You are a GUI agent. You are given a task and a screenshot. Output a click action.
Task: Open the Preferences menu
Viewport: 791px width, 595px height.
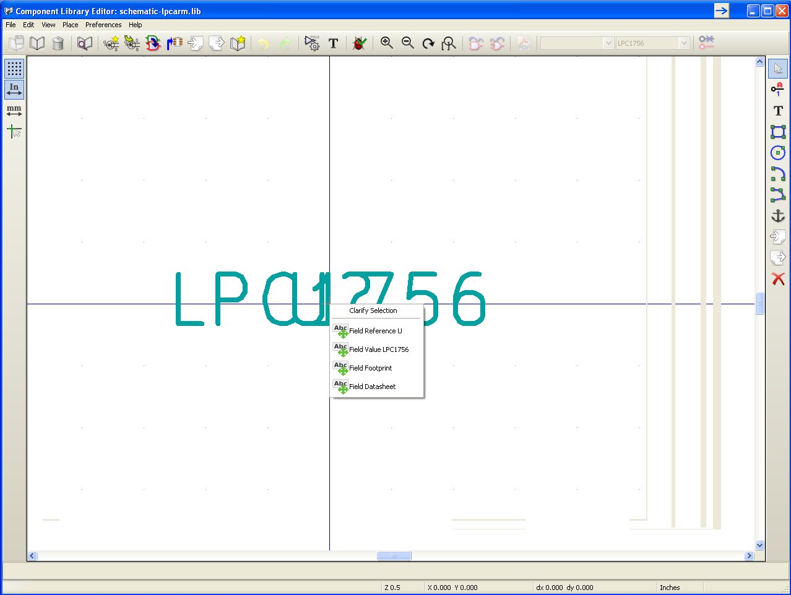coord(103,25)
